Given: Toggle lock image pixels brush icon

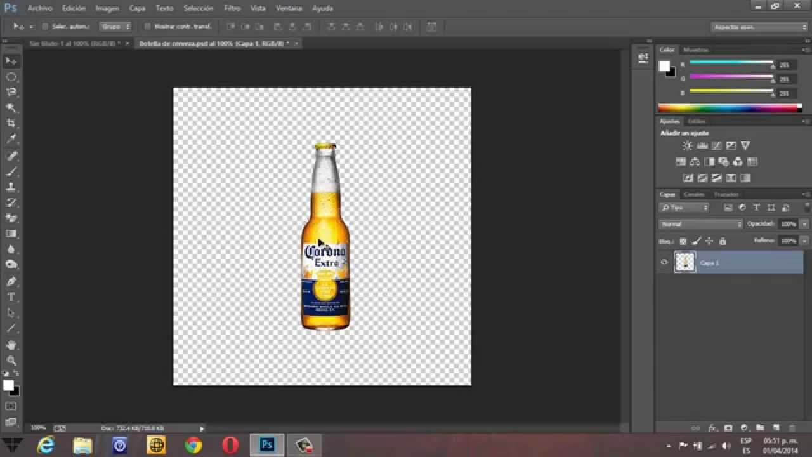Looking at the screenshot, I should pyautogui.click(x=697, y=241).
